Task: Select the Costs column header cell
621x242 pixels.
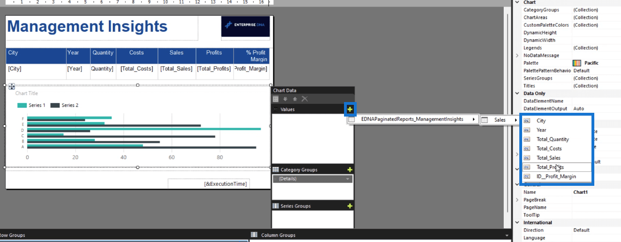Action: click(136, 56)
